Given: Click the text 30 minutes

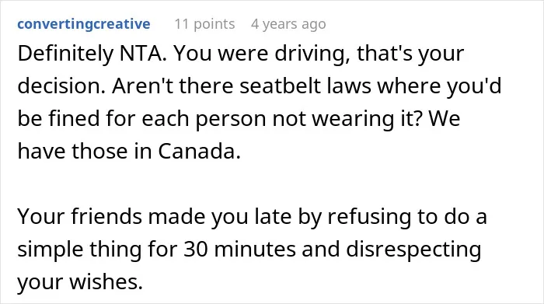Looking at the screenshot, I should (239, 249).
